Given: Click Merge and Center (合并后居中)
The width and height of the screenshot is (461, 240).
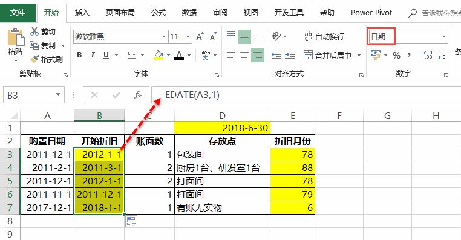Looking at the screenshot, I should pos(327,55).
